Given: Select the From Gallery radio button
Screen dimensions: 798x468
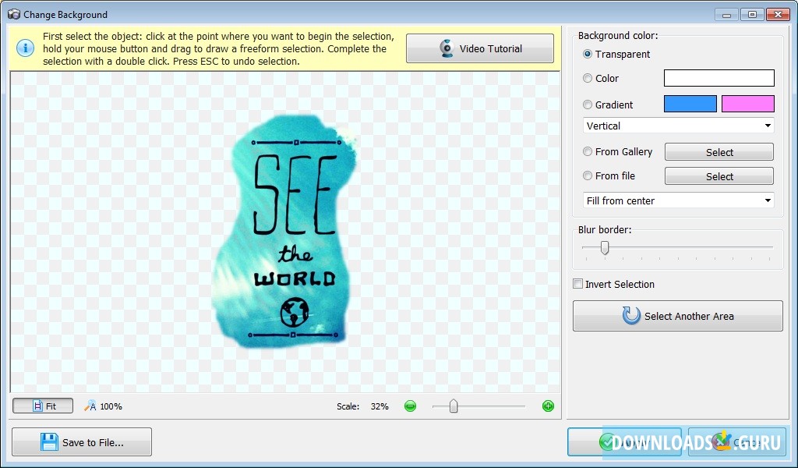Looking at the screenshot, I should coord(588,152).
